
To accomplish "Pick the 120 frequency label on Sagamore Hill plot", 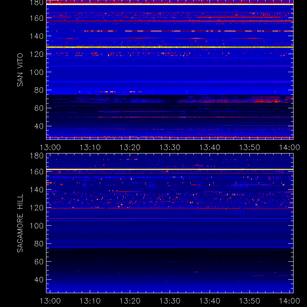I will (36, 208).
